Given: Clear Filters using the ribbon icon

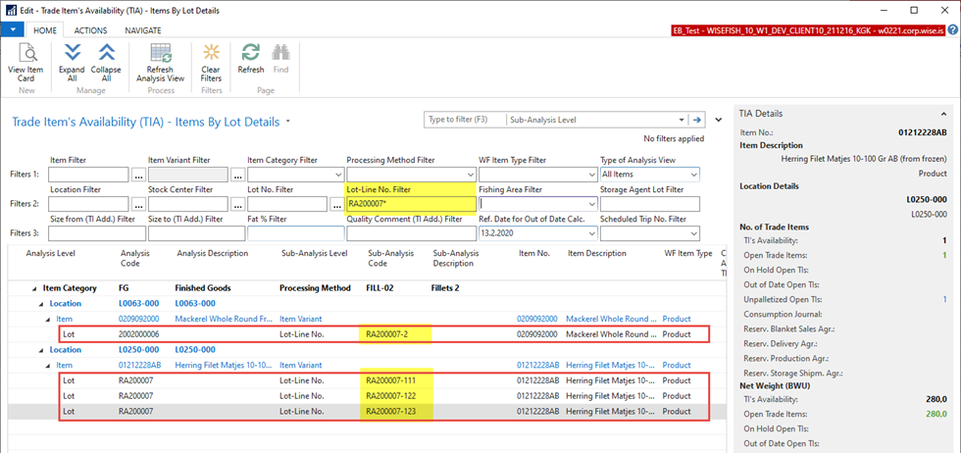Looking at the screenshot, I should point(211,54).
